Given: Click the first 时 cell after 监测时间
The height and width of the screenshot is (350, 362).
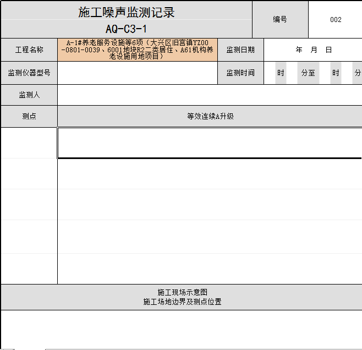Looking at the screenshot, I should (x=281, y=73).
